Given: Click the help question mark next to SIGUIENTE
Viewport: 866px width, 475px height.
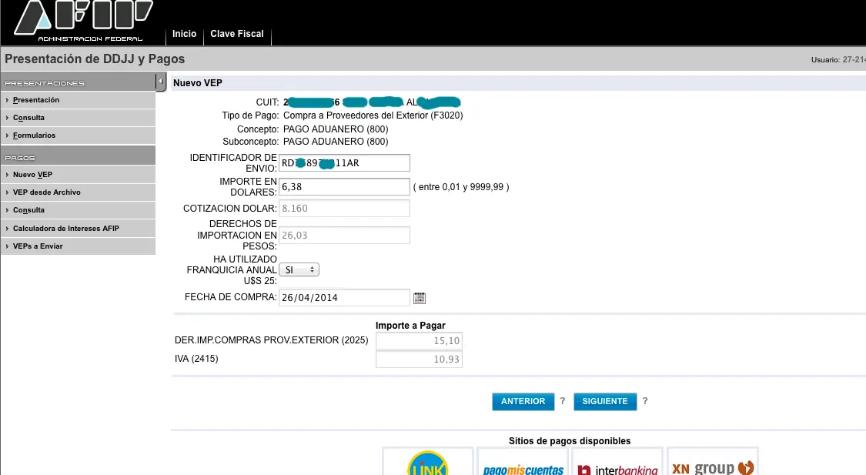Looking at the screenshot, I should [x=644, y=401].
